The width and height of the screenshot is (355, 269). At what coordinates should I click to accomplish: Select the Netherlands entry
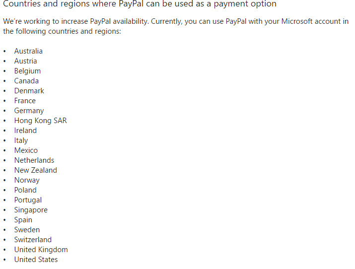[34, 160]
